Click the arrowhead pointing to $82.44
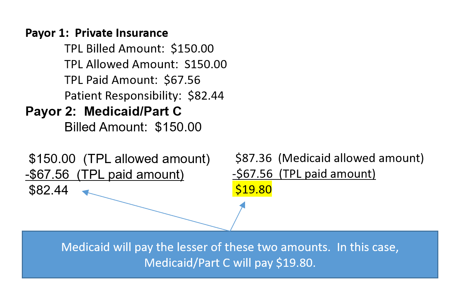This screenshot has width=454, height=290. point(86,193)
